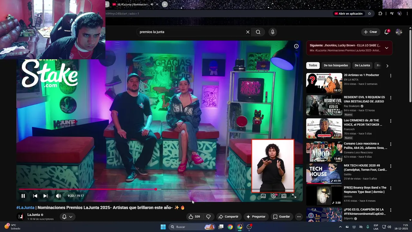Open MIX TECH HOUSE 2020 #8 thumbnail
412x232 pixels.
pyautogui.click(x=324, y=173)
